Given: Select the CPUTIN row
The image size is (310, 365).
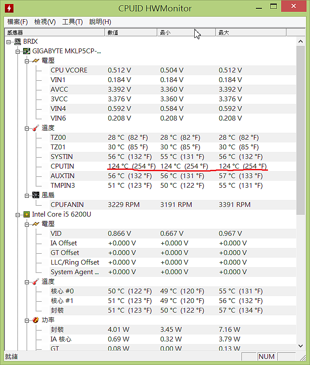Looking at the screenshot, I should click(x=173, y=166).
